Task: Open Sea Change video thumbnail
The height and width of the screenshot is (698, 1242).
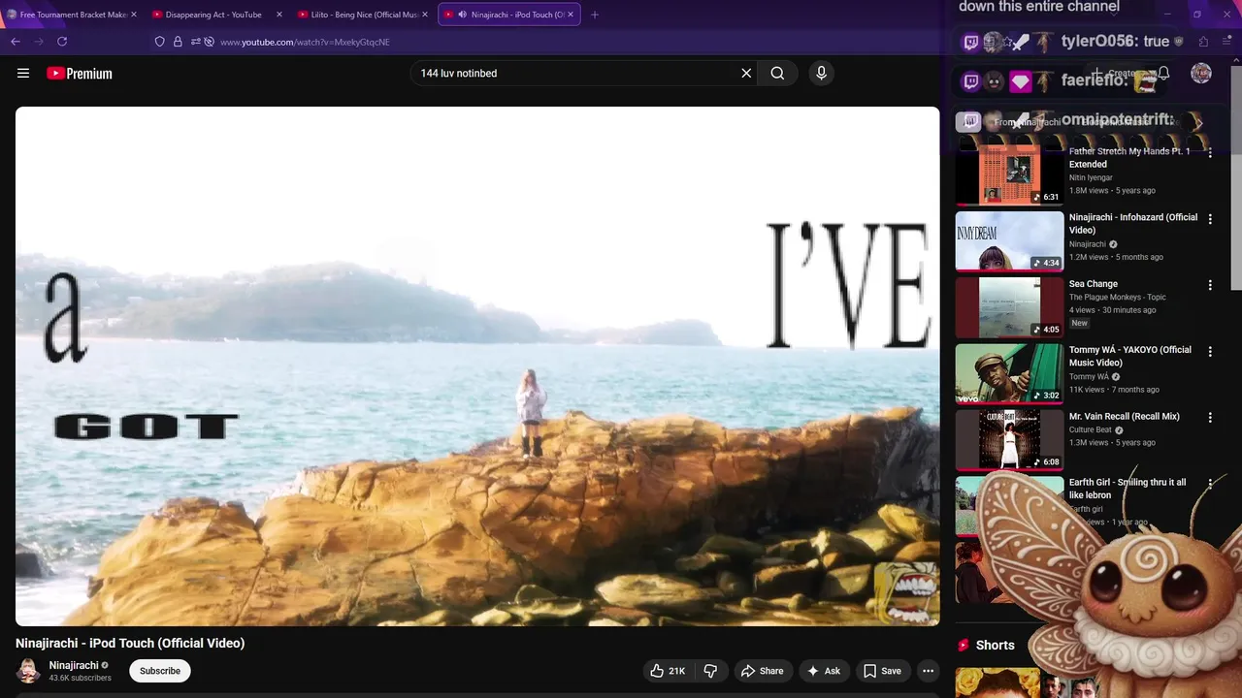Action: pos(1009,307)
